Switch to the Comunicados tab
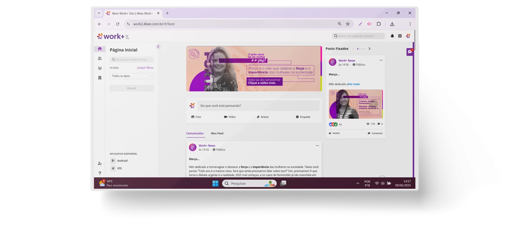This screenshot has height=229, width=516. pyautogui.click(x=195, y=133)
